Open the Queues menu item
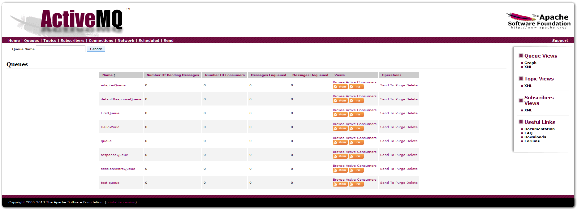This screenshot has width=577, height=211. (32, 41)
